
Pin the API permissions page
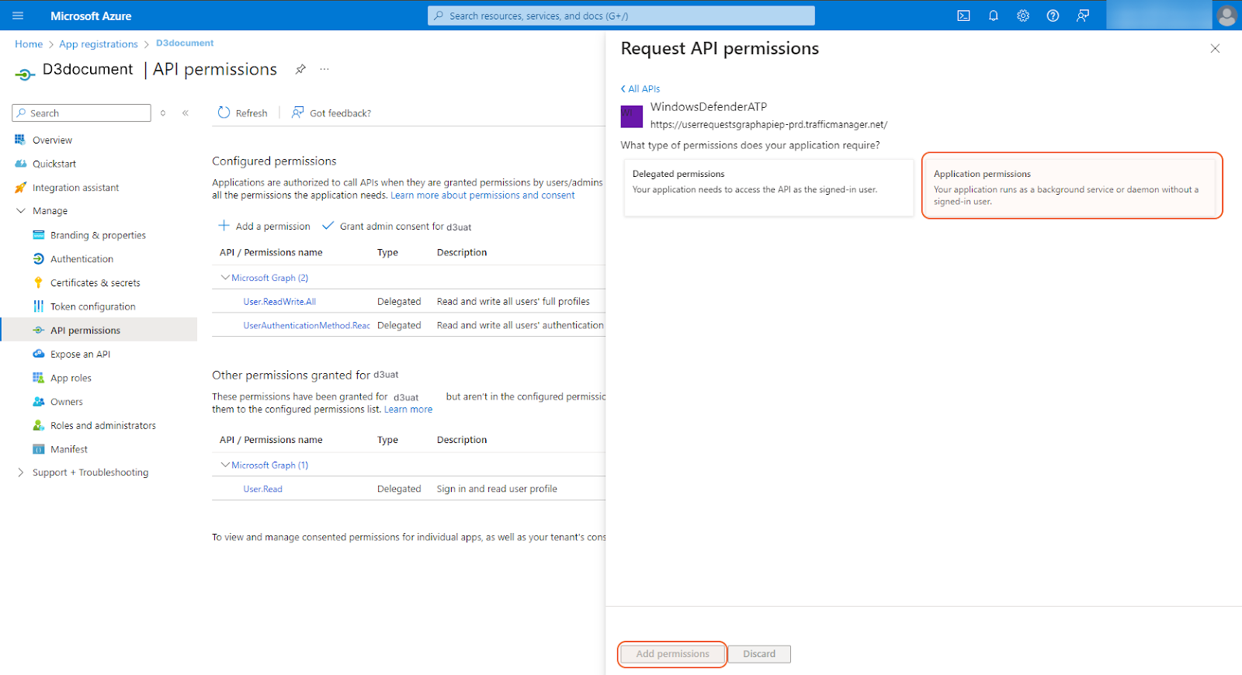coord(300,69)
